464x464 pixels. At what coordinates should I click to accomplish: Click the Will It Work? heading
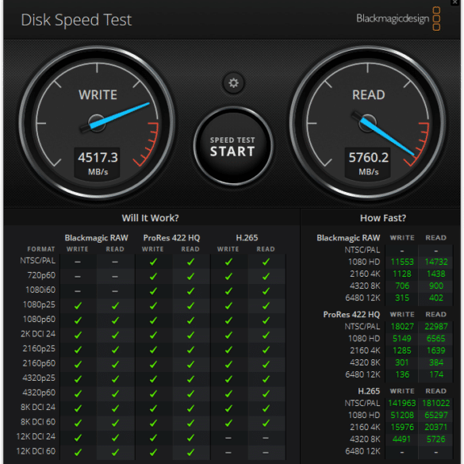tap(151, 218)
